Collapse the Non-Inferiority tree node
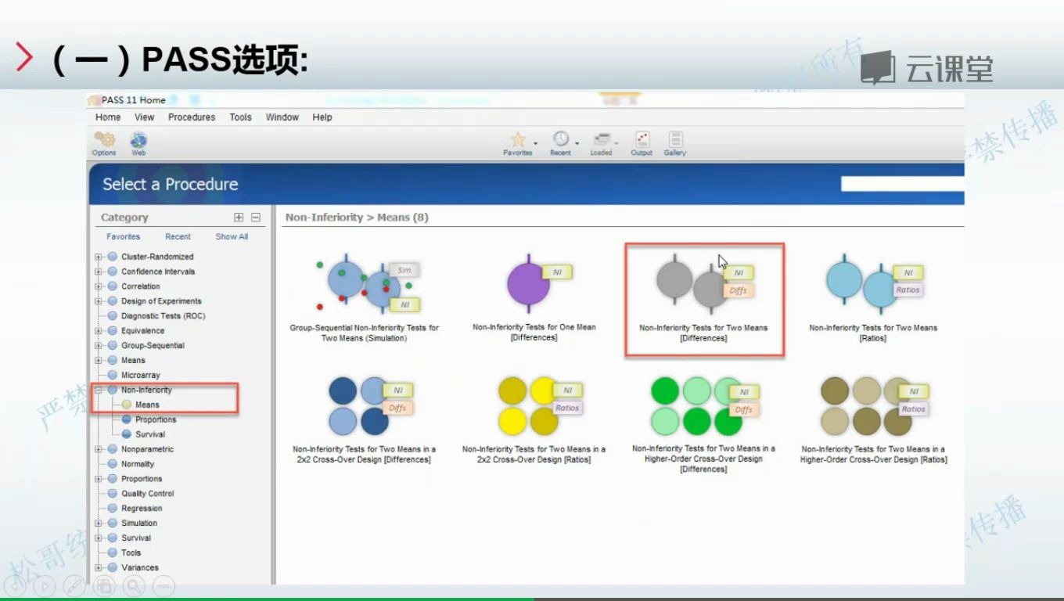Image resolution: width=1064 pixels, height=601 pixels. (99, 390)
